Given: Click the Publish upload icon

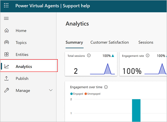Looking at the screenshot, I should [6, 79].
